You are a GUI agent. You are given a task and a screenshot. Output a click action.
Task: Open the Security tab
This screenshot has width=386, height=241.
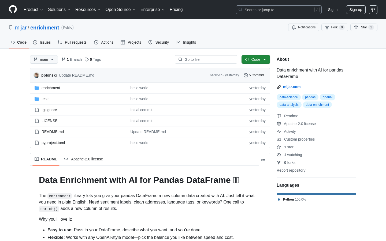(159, 42)
